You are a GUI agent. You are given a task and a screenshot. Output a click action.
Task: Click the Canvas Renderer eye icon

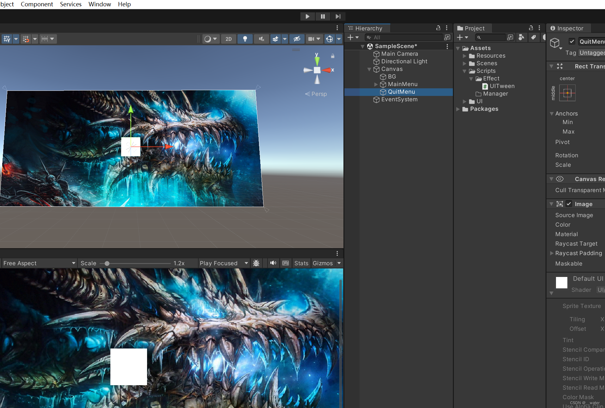click(560, 179)
